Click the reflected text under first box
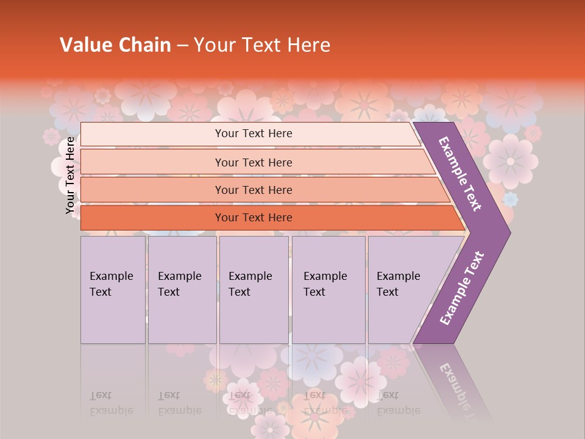The width and height of the screenshot is (585, 439). point(112,404)
